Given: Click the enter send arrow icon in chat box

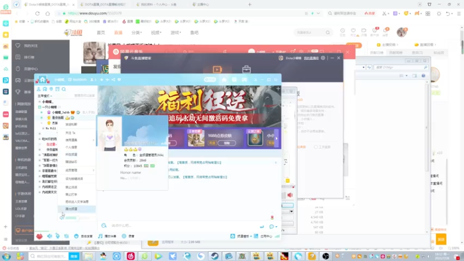Looking at the screenshot, I should click(x=262, y=227).
